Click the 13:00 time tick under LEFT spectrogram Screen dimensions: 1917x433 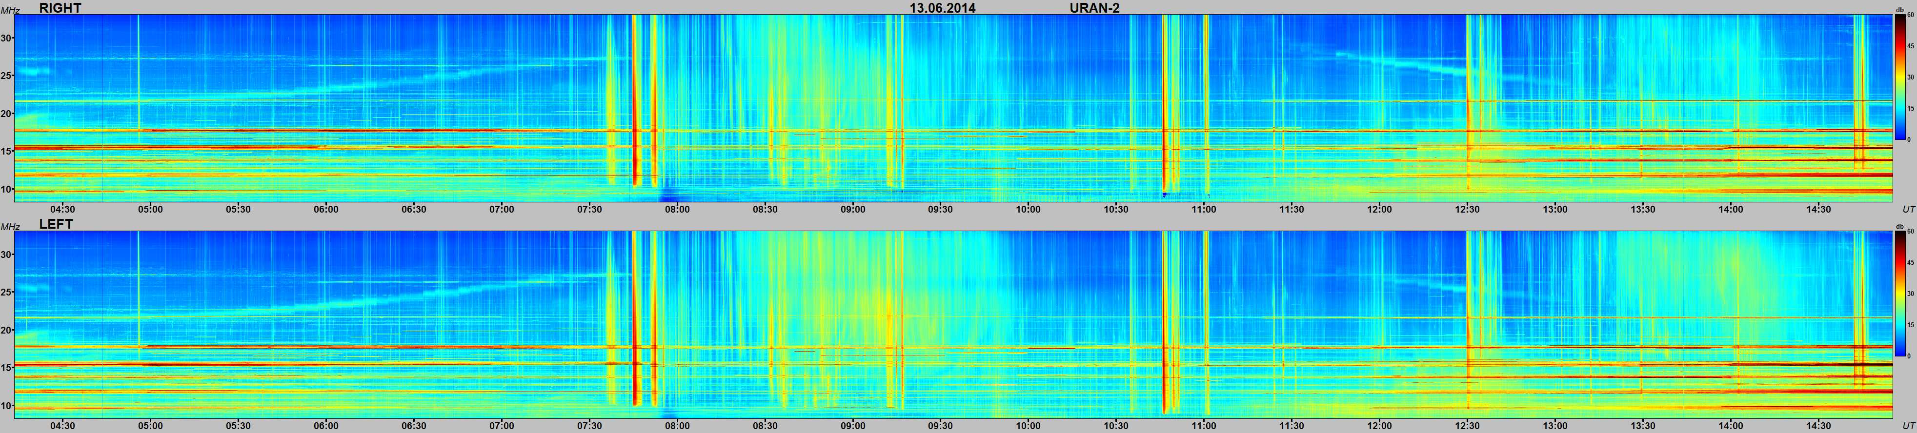click(1555, 426)
